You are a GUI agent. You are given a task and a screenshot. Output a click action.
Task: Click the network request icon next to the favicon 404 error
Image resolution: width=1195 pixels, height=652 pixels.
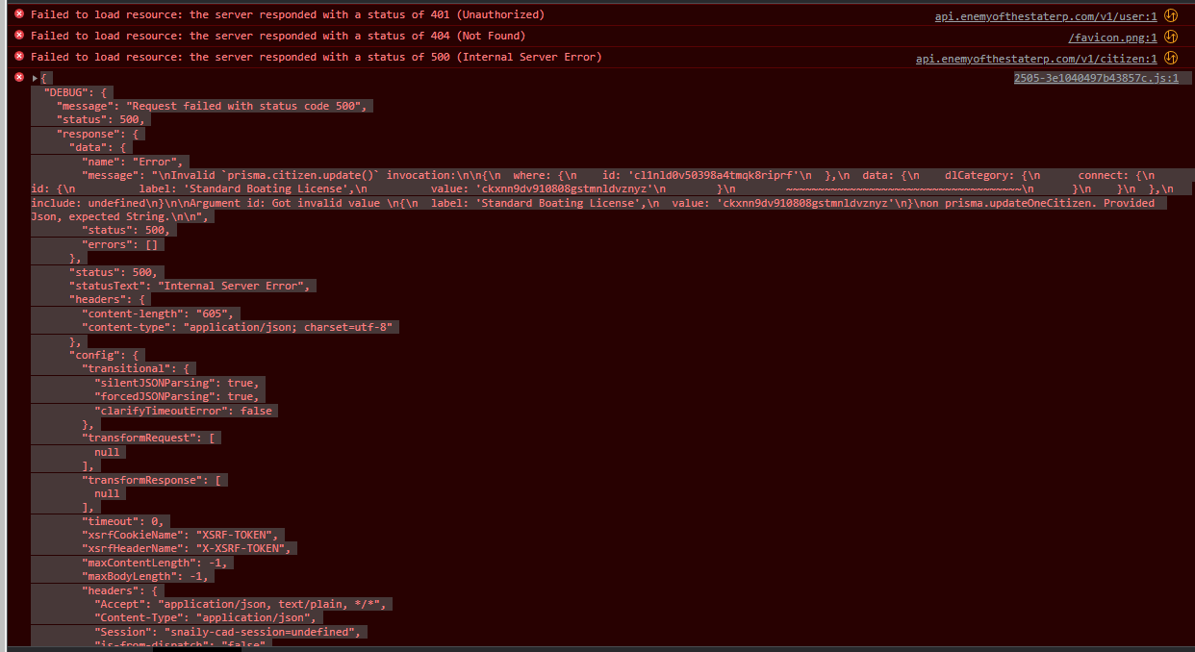pos(1170,36)
